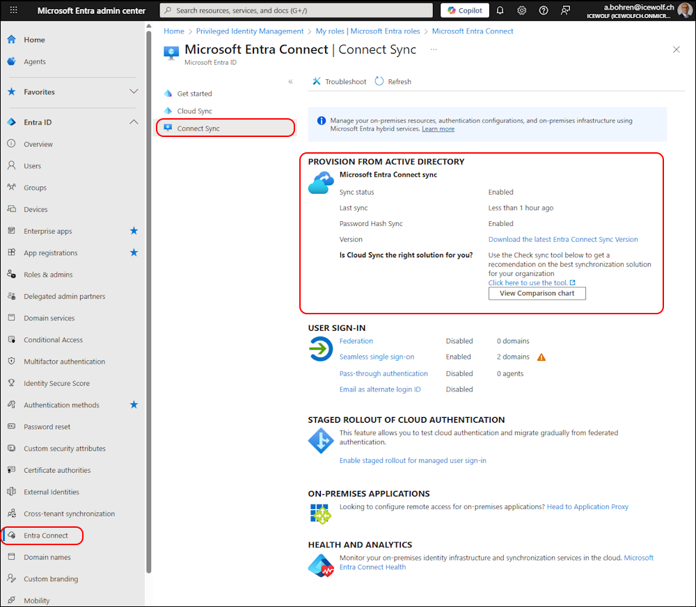Click the Devices icon in sidebar

(12, 209)
